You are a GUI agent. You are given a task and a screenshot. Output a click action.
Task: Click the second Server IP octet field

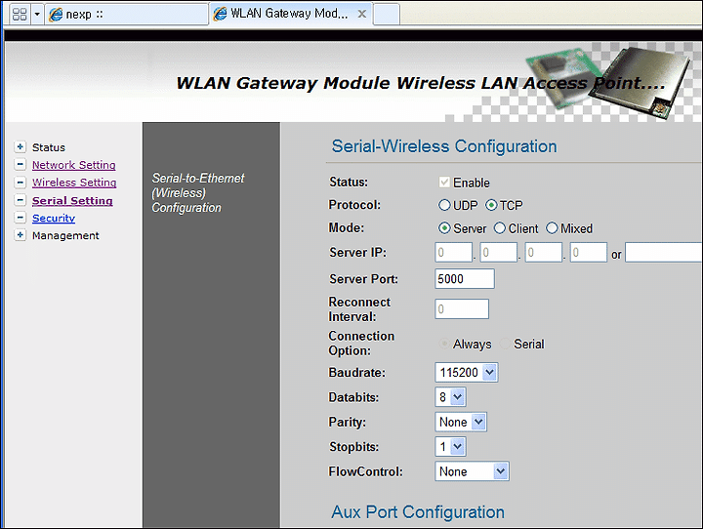[x=499, y=253]
